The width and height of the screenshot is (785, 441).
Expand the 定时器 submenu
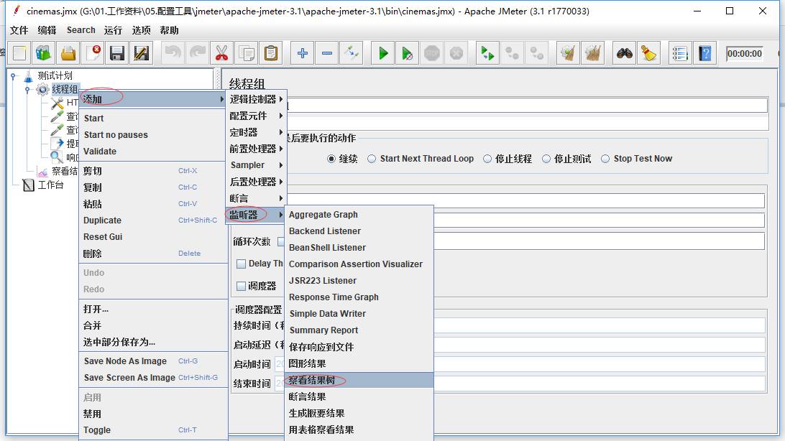[x=255, y=132]
